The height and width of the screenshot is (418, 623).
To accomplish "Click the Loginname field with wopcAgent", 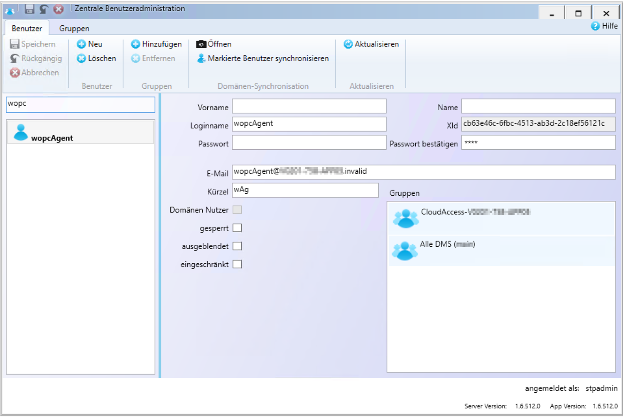I will pos(309,124).
